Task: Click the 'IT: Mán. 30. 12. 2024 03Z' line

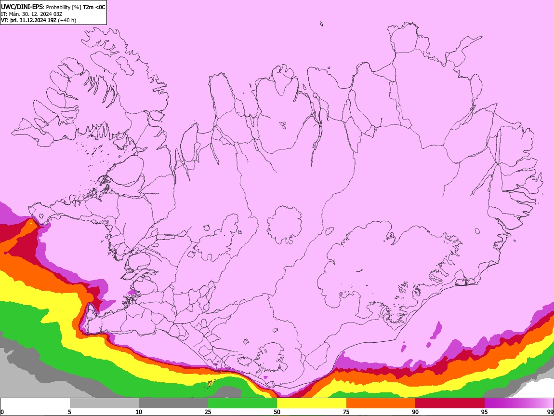Action: (31, 14)
